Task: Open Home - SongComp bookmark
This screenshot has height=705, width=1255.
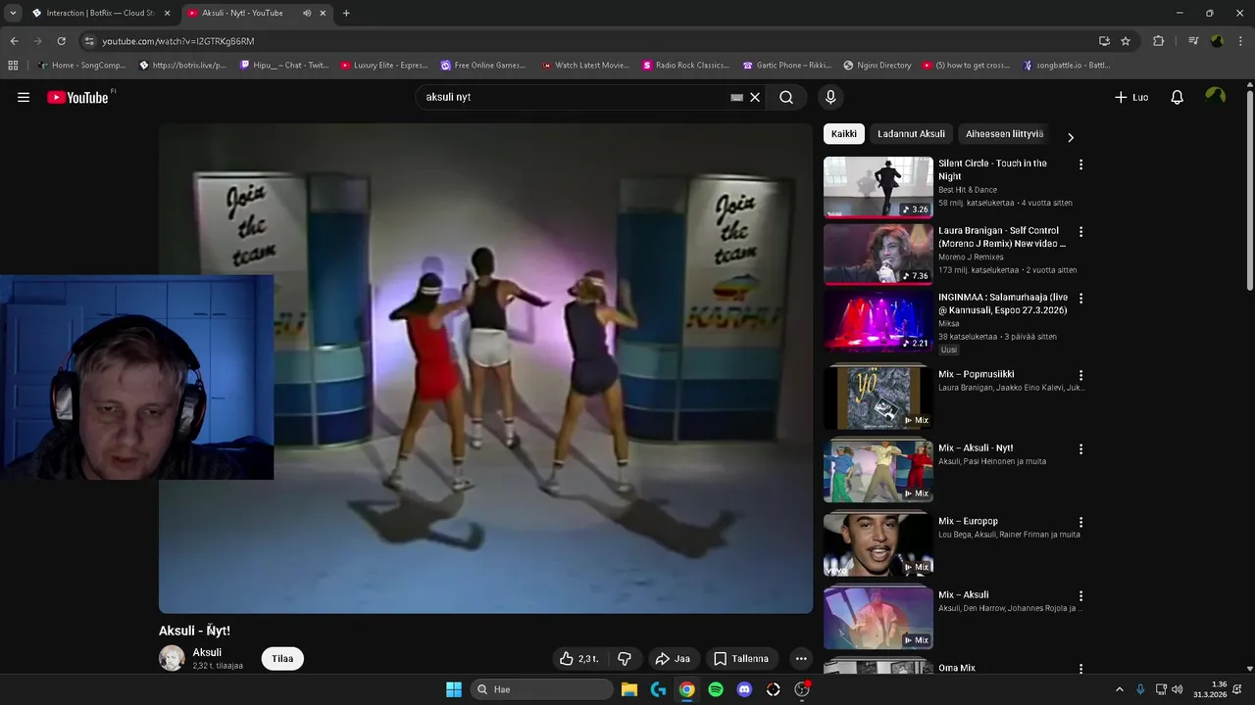Action: [x=81, y=66]
